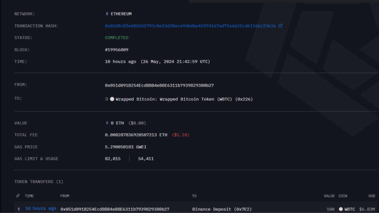Image resolution: width=379 pixels, height=213 pixels.
Task: Click the Token Transfers (1) section heading
Action: [x=39, y=182]
